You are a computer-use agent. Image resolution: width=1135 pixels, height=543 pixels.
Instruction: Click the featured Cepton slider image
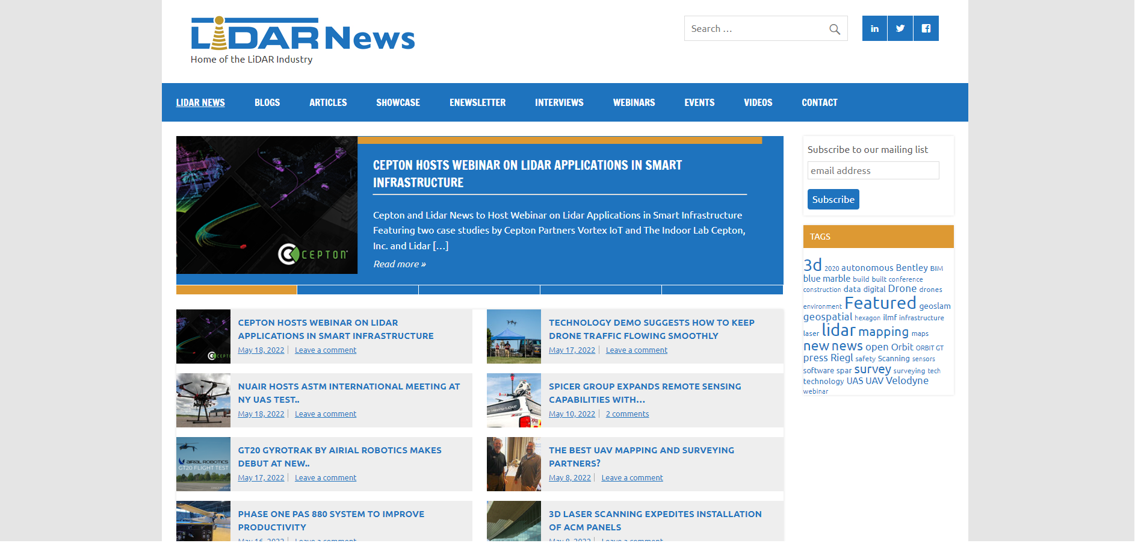coord(267,205)
